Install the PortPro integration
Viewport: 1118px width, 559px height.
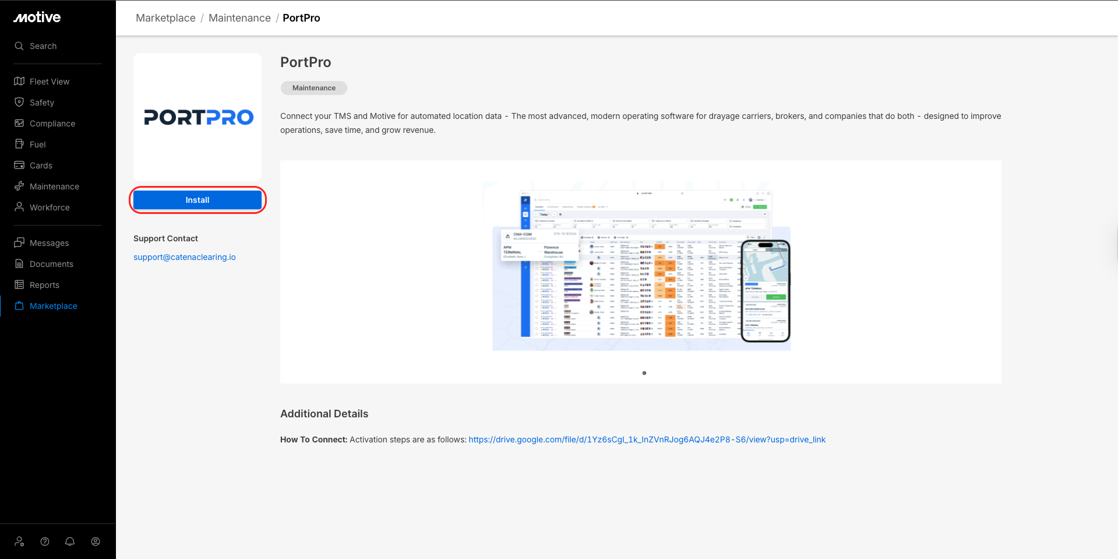point(197,200)
